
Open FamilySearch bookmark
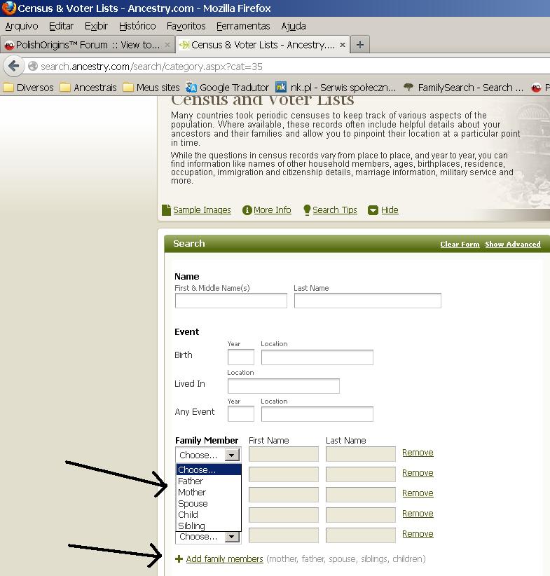tap(463, 88)
